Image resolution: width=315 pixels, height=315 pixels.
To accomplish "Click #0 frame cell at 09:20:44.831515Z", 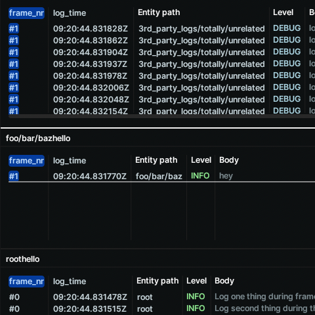I will pos(14,309).
